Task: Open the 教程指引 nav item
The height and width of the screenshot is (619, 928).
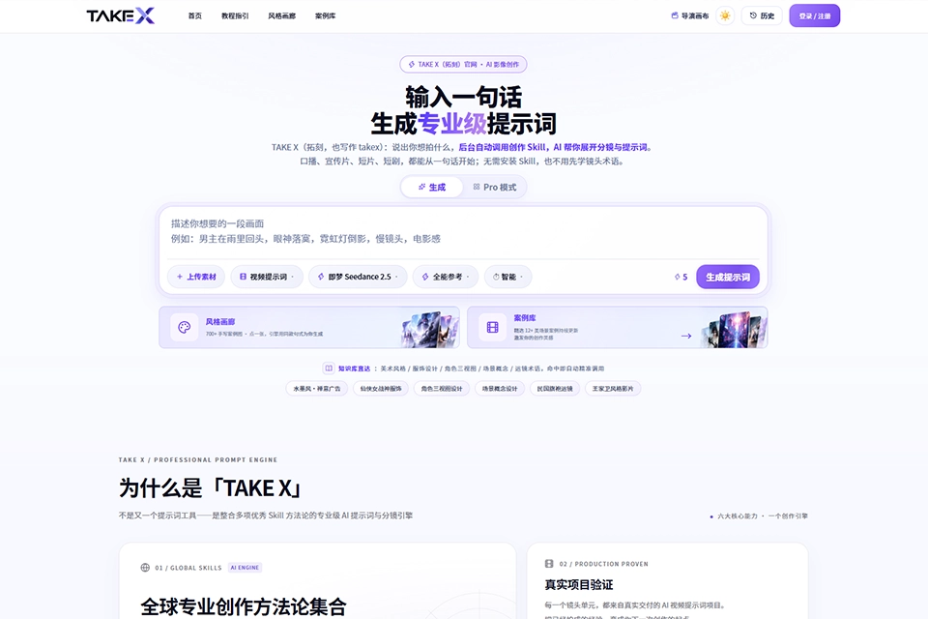Action: [x=235, y=16]
